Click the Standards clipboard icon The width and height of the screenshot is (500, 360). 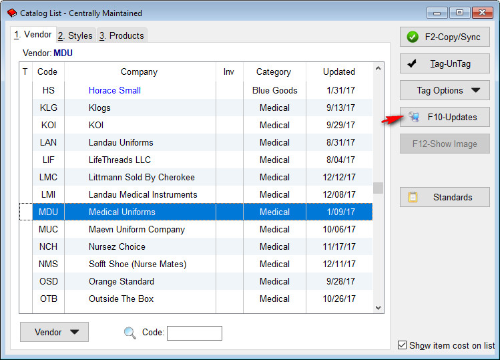coord(413,197)
